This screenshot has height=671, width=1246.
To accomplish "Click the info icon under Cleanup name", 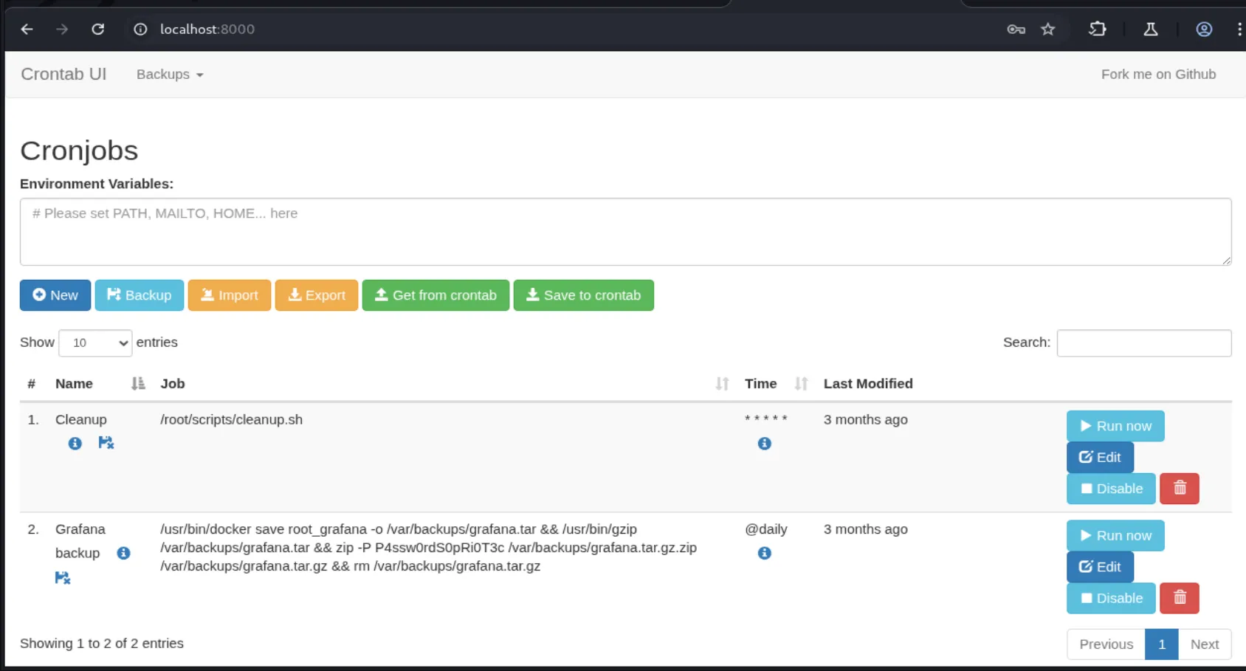I will (75, 444).
